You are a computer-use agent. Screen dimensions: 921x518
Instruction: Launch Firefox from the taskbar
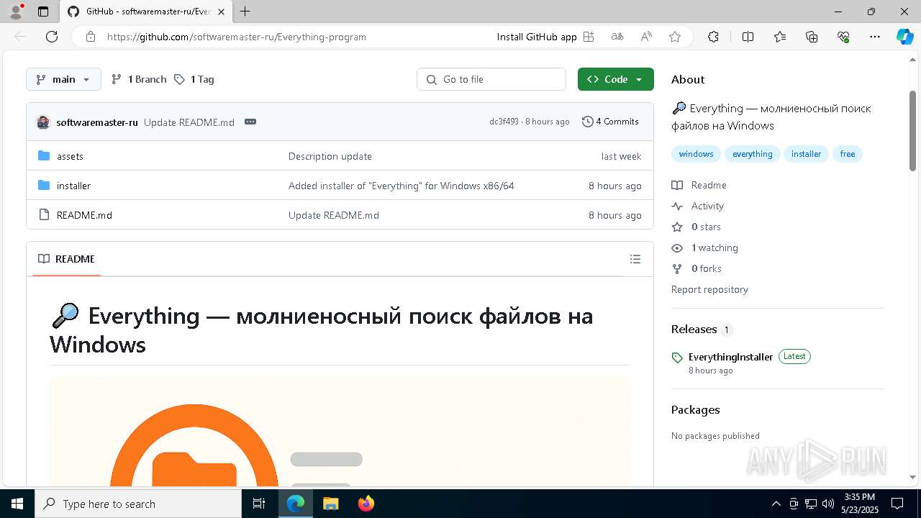coord(366,504)
